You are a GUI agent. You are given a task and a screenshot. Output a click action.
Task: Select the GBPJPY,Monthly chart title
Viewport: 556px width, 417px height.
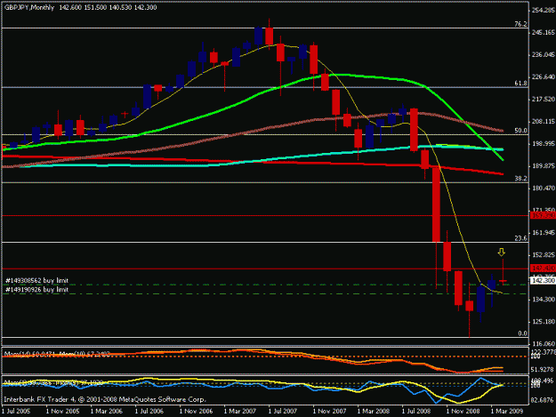[29, 7]
